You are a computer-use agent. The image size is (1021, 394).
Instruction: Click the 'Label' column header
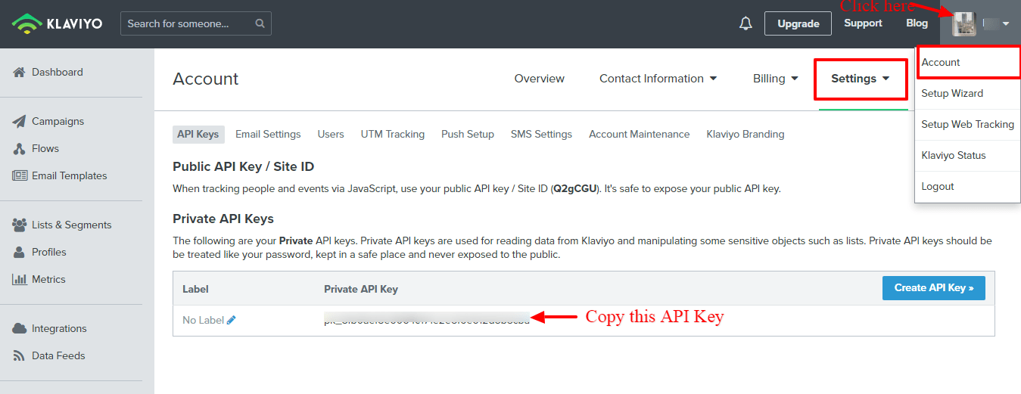195,289
